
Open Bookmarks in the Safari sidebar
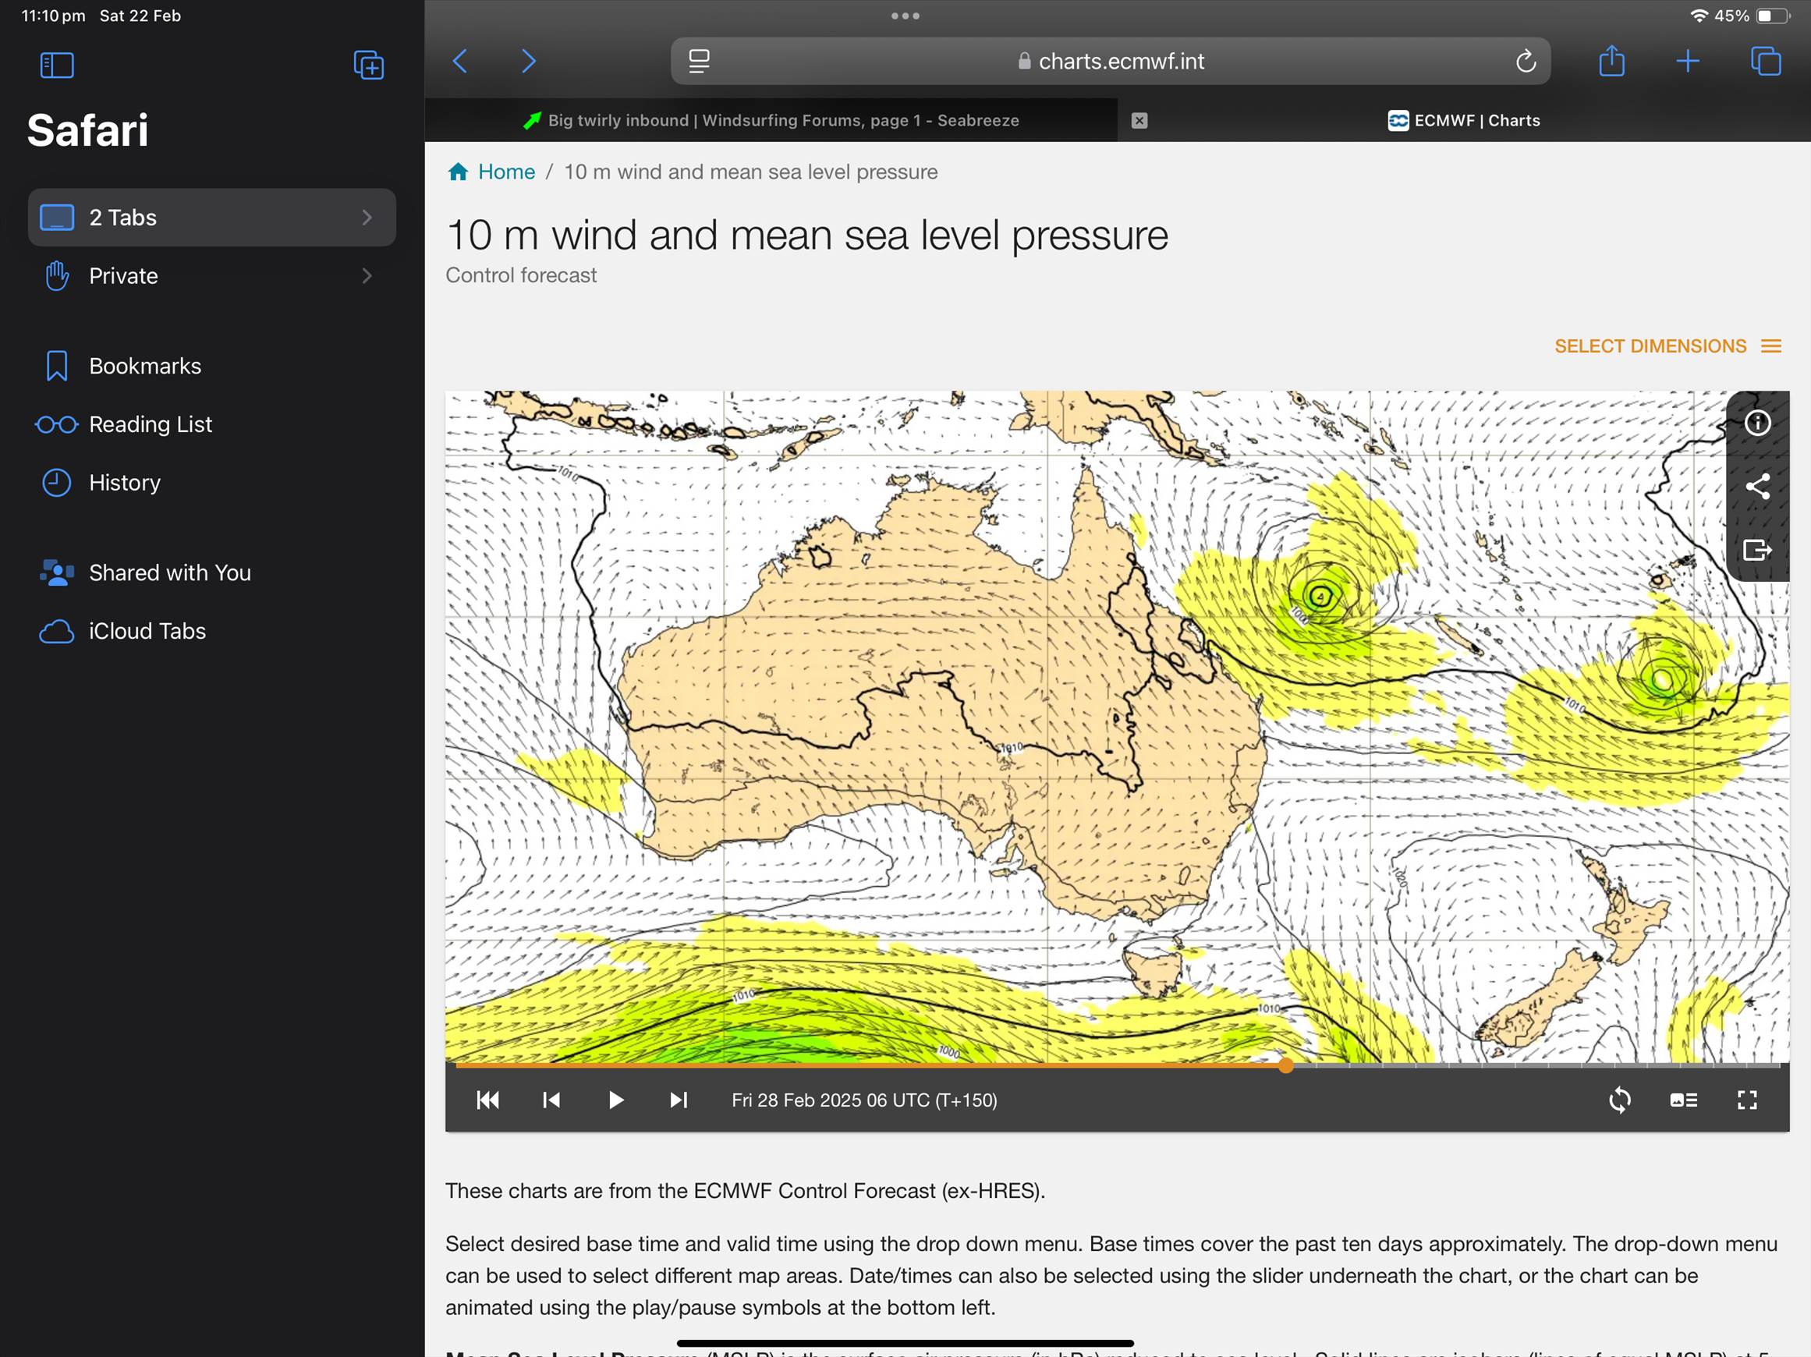(145, 366)
